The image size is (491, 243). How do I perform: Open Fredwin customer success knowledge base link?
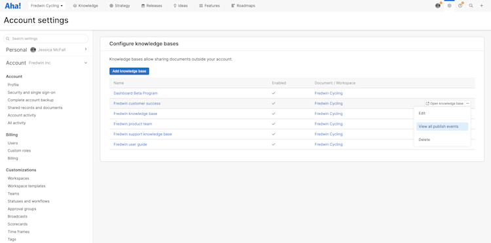click(137, 103)
